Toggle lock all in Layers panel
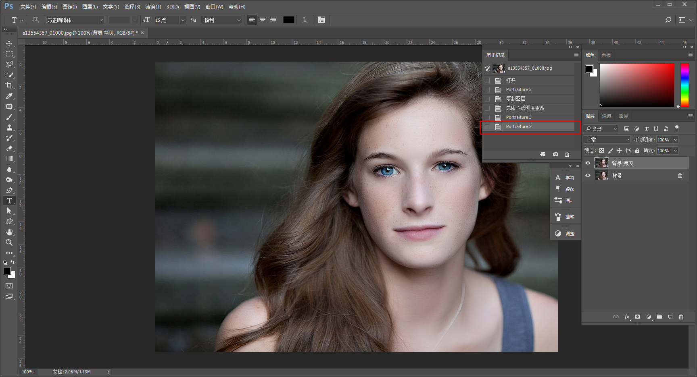Screen dimensions: 697x377 click(637, 151)
